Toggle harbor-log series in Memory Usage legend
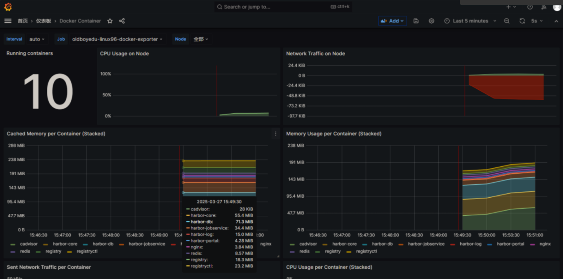The width and height of the screenshot is (563, 279). click(x=471, y=244)
